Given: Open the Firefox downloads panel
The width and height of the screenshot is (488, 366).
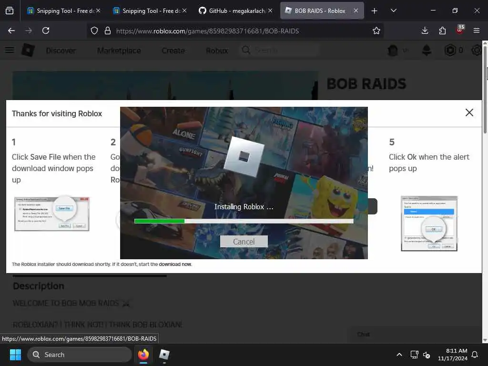Looking at the screenshot, I should pos(425,30).
